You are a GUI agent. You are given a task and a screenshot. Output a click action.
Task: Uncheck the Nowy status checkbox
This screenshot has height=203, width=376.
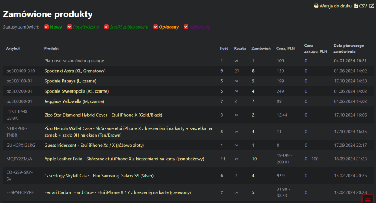[x=47, y=27]
